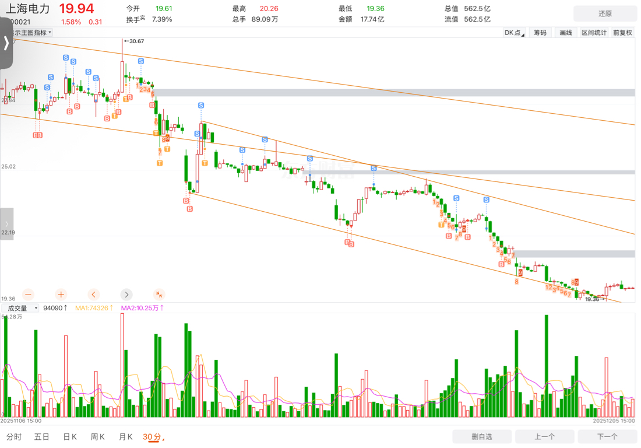Click the 流值 562.5亿 value
The image size is (641, 448).
point(477,19)
